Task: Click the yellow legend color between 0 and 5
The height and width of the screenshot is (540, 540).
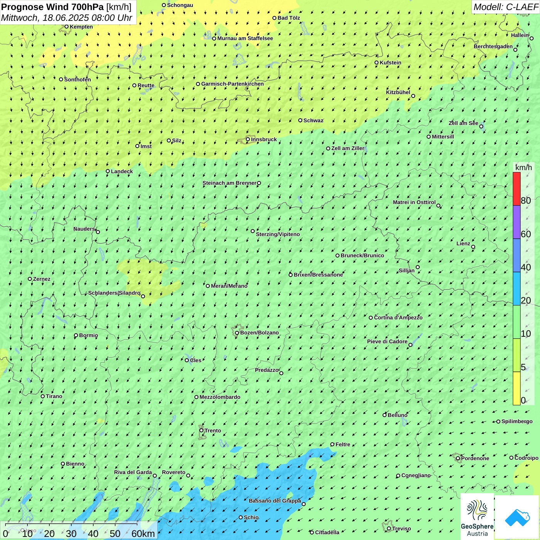Action: coord(516,388)
